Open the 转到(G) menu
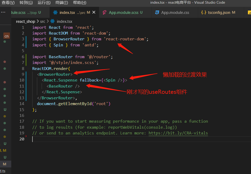251x174 pixels. click(x=26, y=3)
